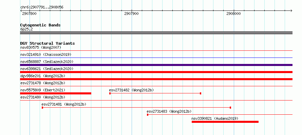
Task: Click the ruler's left arrowhead
Action: pyautogui.click(x=21, y=10)
